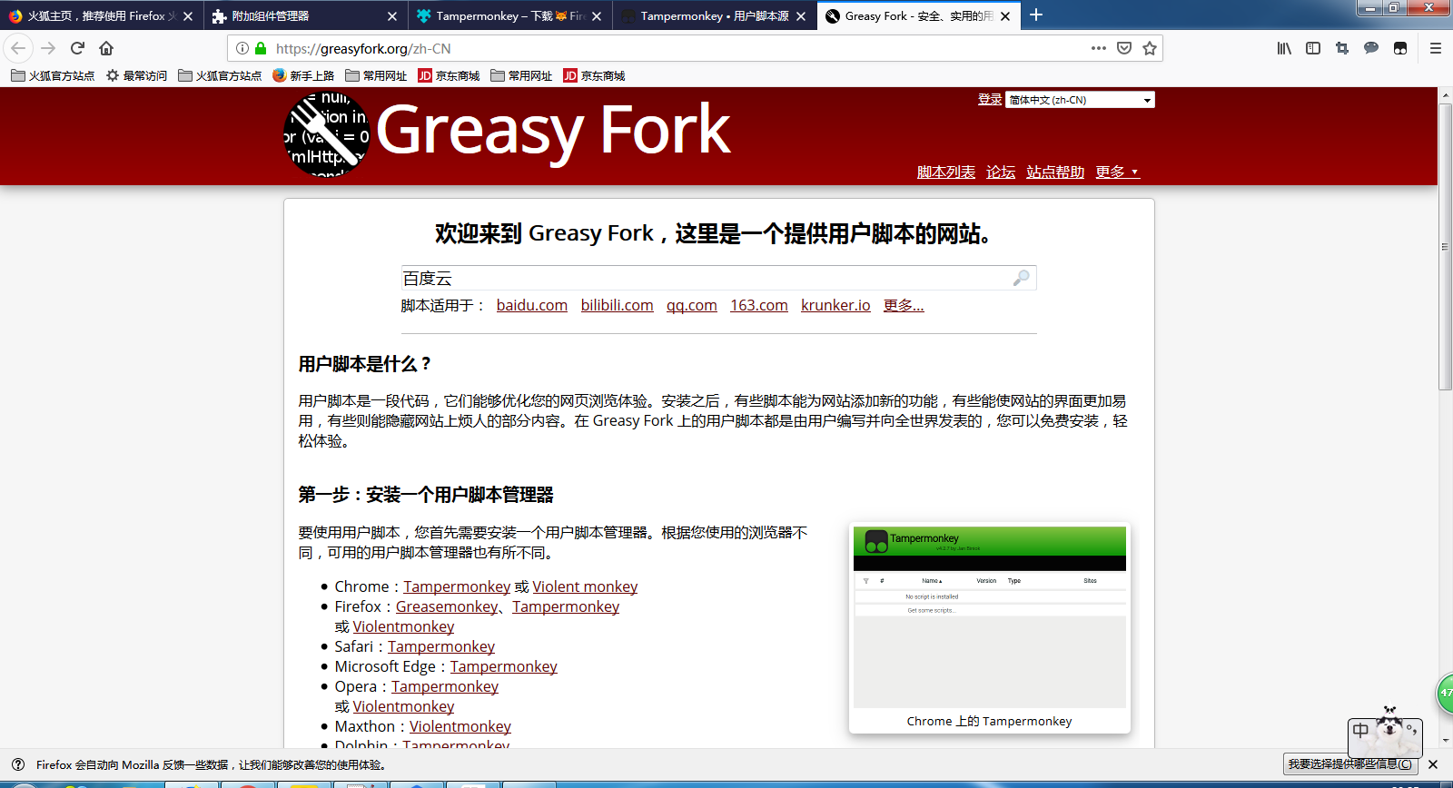Screen dimensions: 1453x788
Task: Open bilibili.com scripts link
Action: [x=618, y=305]
